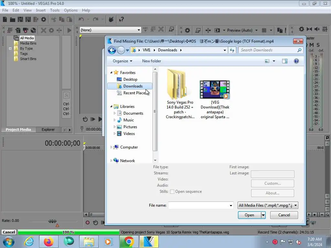The image size is (331, 248).
Task: Open the Tools menu
Action: (55, 10)
